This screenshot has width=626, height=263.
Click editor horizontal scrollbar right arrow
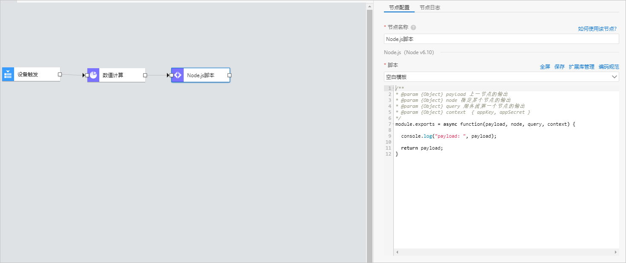point(615,252)
